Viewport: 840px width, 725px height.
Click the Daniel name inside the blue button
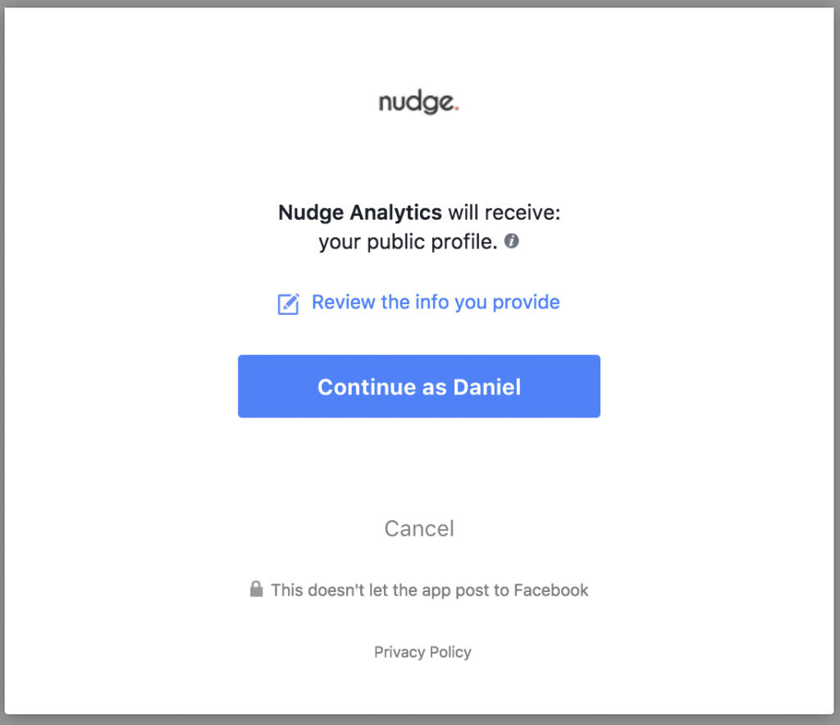click(x=493, y=385)
